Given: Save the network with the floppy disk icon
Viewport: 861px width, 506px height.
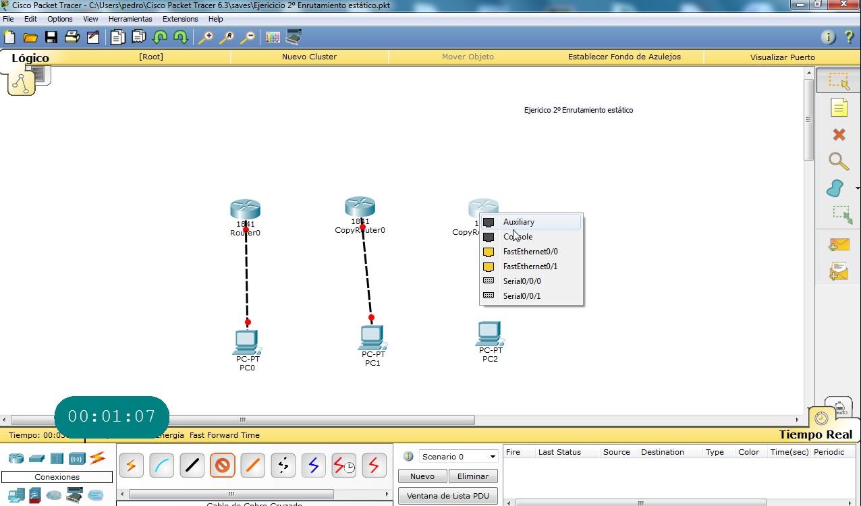Looking at the screenshot, I should click(51, 37).
